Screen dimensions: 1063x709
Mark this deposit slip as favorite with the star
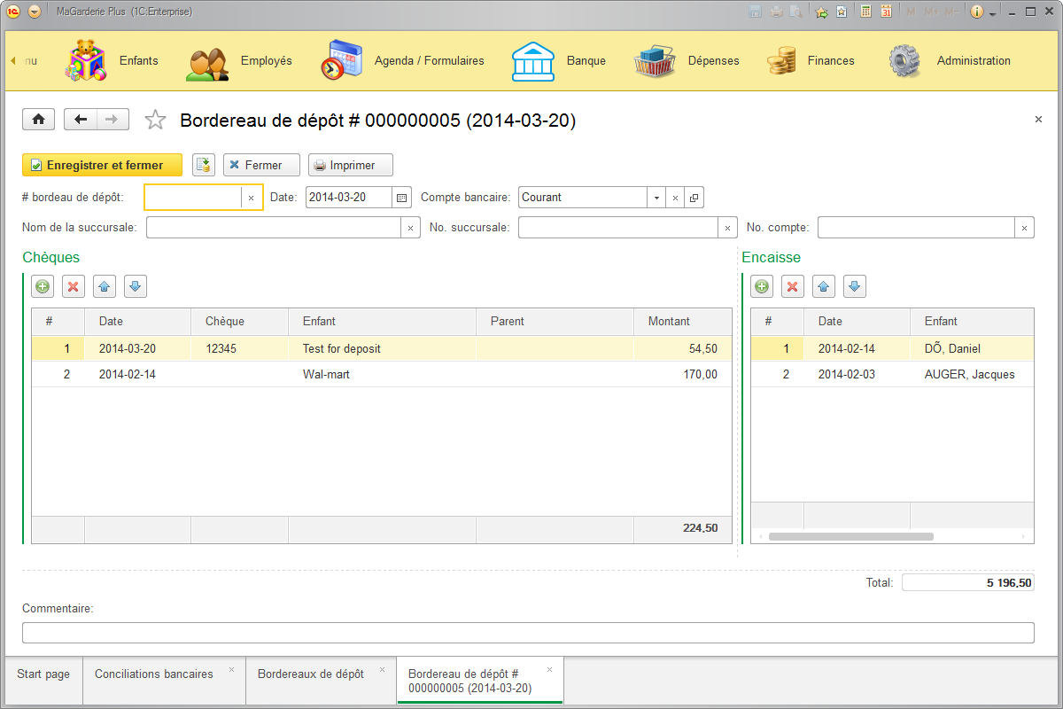click(155, 118)
